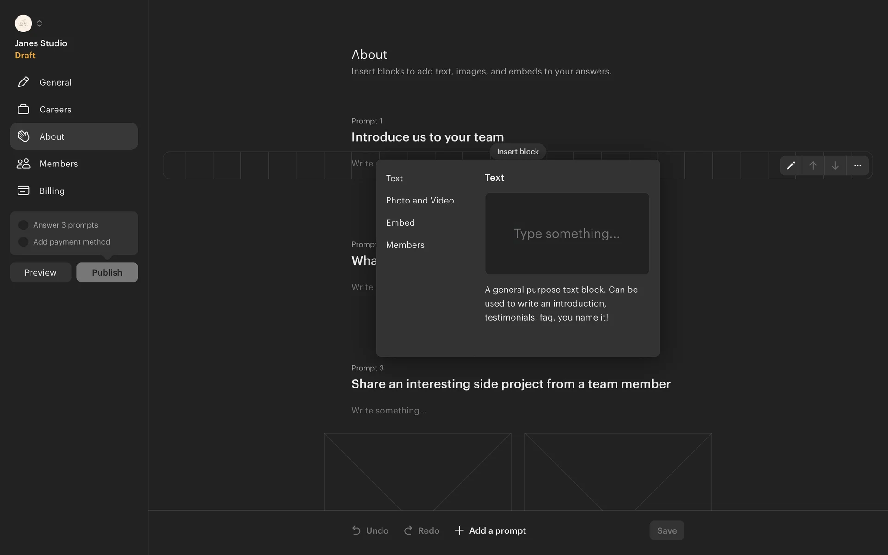This screenshot has width=888, height=555.
Task: Select Photo and Video block type
Action: point(419,200)
